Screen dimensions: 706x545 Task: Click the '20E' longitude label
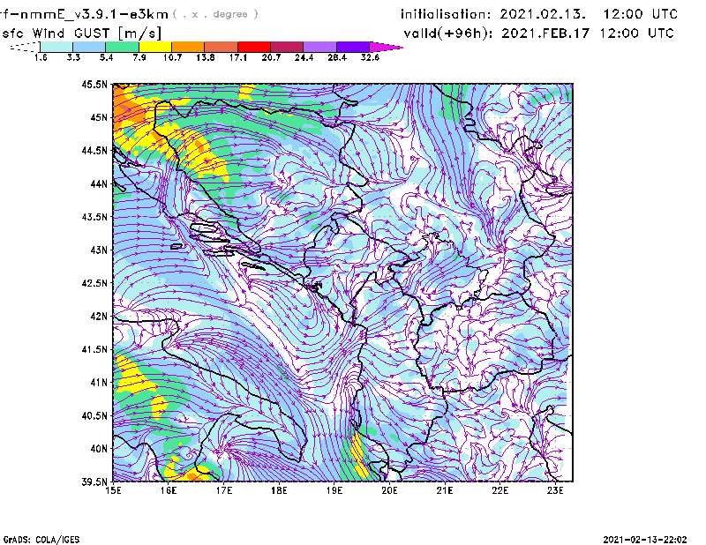pyautogui.click(x=389, y=490)
